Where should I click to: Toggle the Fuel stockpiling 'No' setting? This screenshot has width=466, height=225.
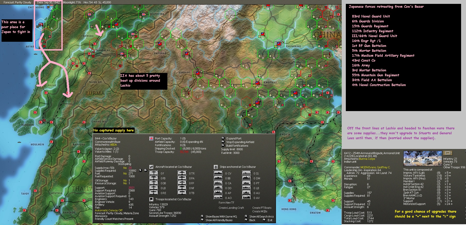coord(125,173)
